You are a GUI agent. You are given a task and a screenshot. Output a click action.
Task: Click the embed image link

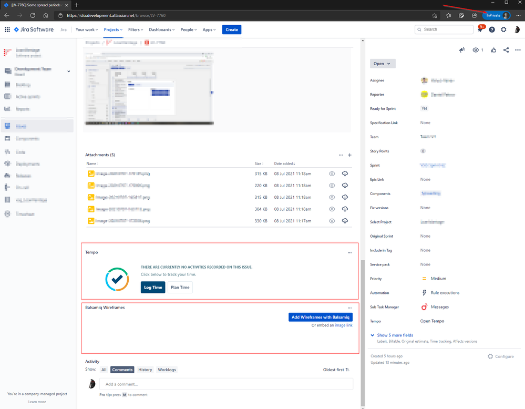pyautogui.click(x=344, y=325)
